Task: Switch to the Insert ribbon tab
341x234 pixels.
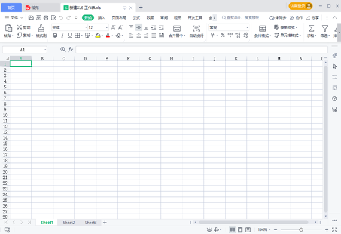Action: tap(102, 17)
